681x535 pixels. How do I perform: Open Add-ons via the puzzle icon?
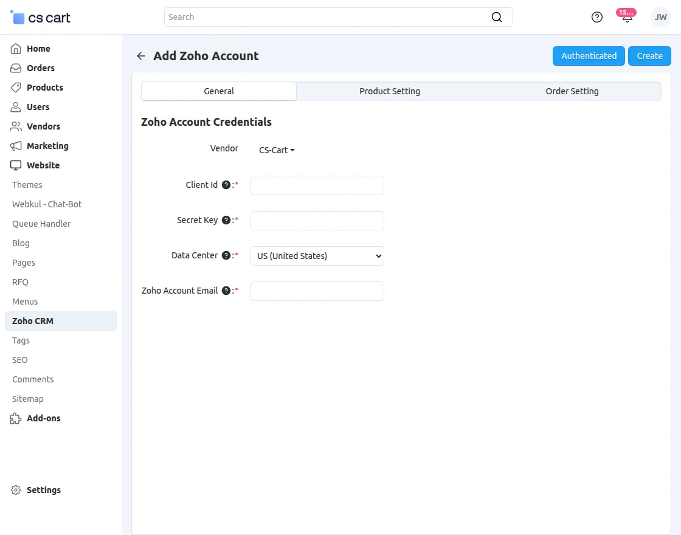click(x=15, y=418)
